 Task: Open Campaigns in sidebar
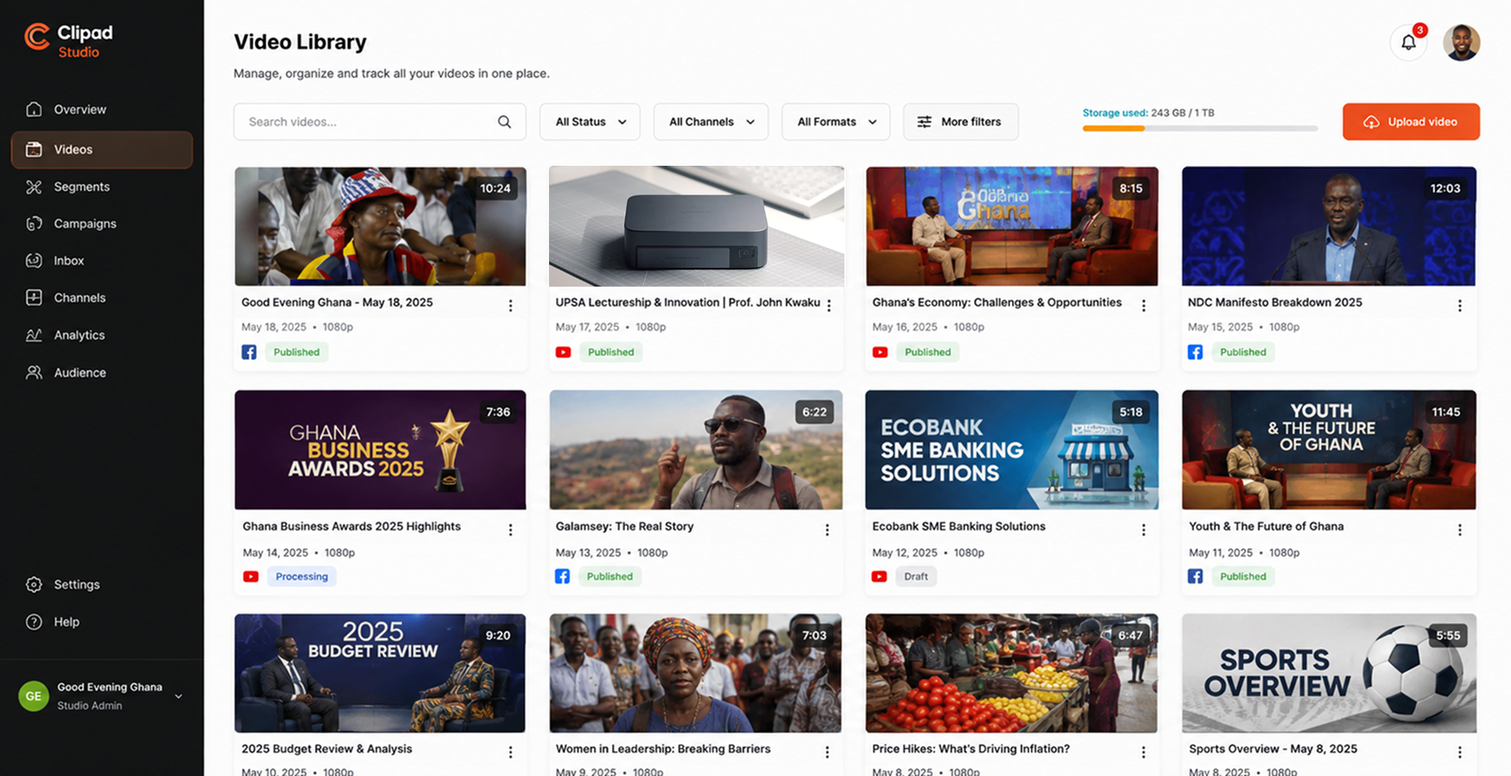click(102, 224)
